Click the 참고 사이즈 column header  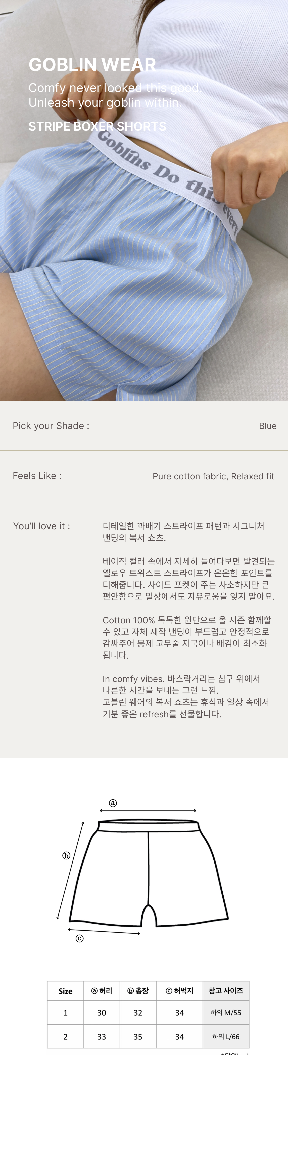[226, 991]
